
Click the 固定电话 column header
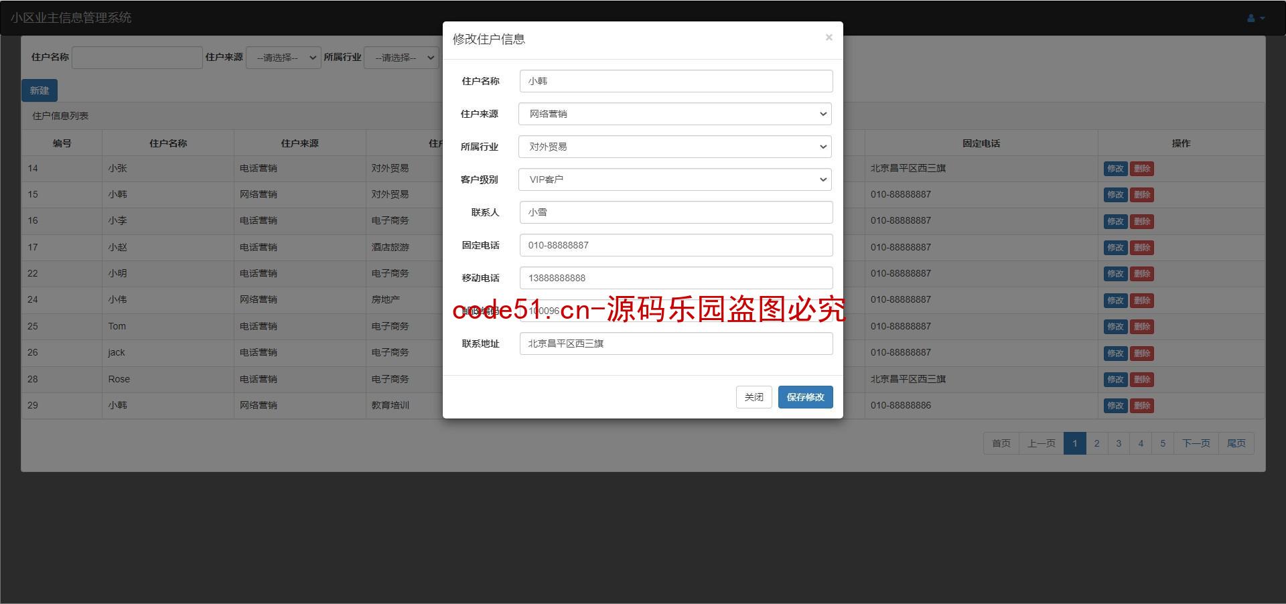981,143
